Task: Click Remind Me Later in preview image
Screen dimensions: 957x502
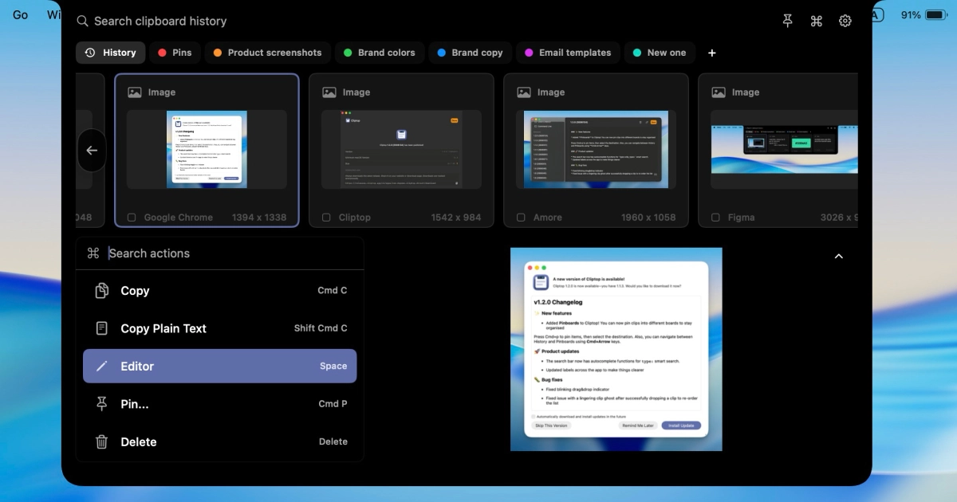Action: click(638, 426)
